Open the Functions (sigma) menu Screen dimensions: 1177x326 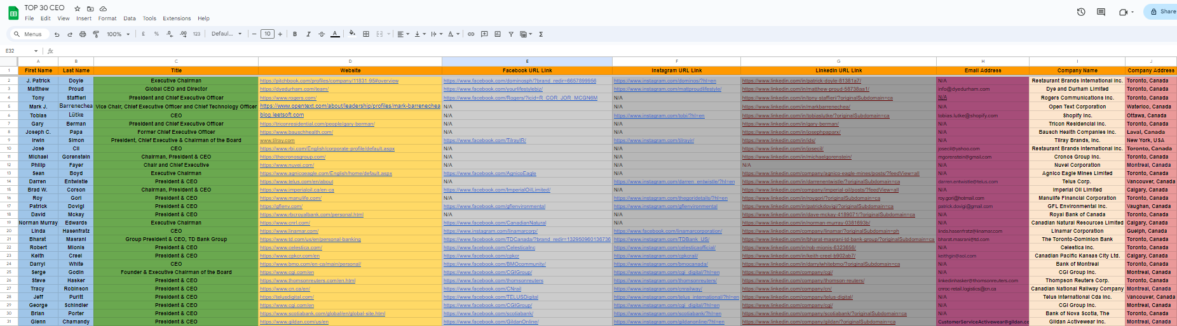coord(541,34)
